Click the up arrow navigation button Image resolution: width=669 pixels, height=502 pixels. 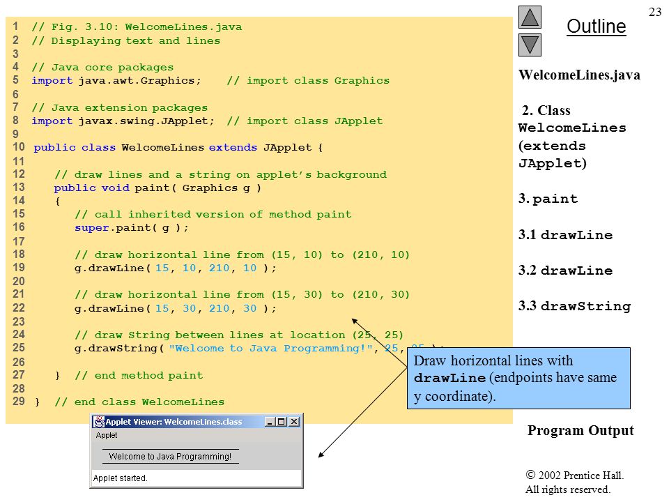click(530, 17)
